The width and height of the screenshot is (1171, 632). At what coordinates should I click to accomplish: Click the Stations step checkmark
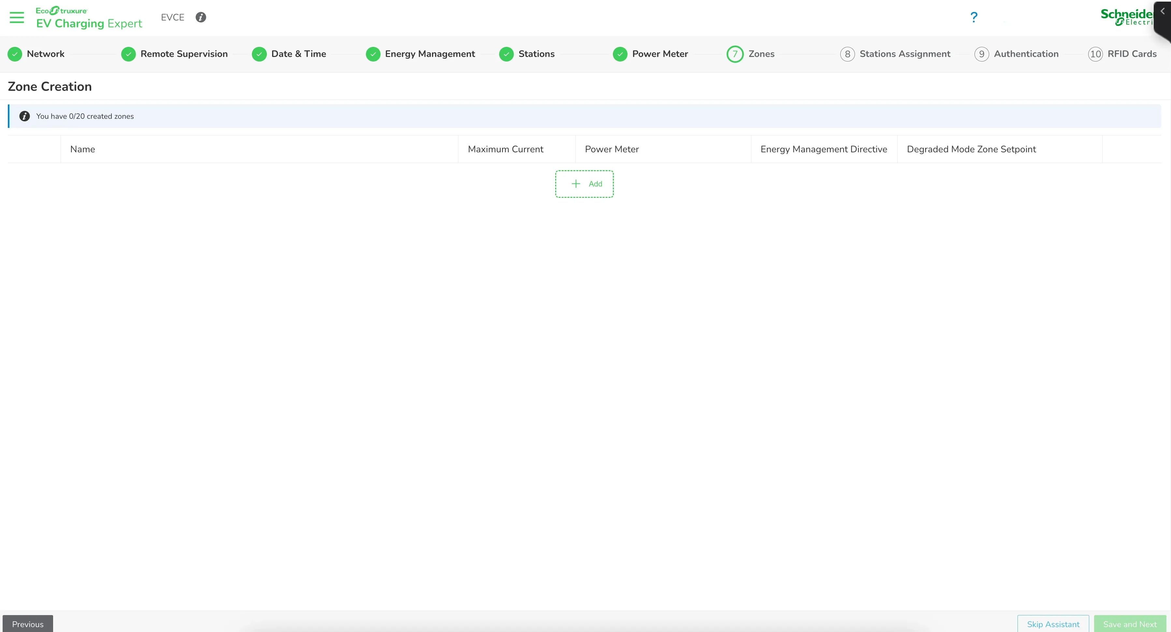coord(506,54)
